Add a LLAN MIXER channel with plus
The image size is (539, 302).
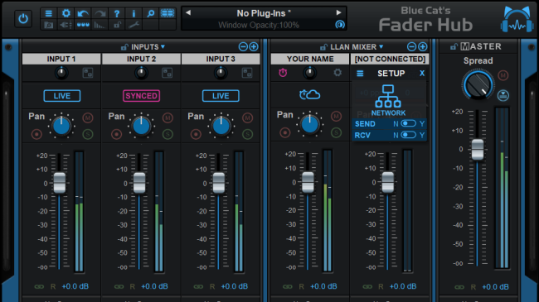pos(422,46)
